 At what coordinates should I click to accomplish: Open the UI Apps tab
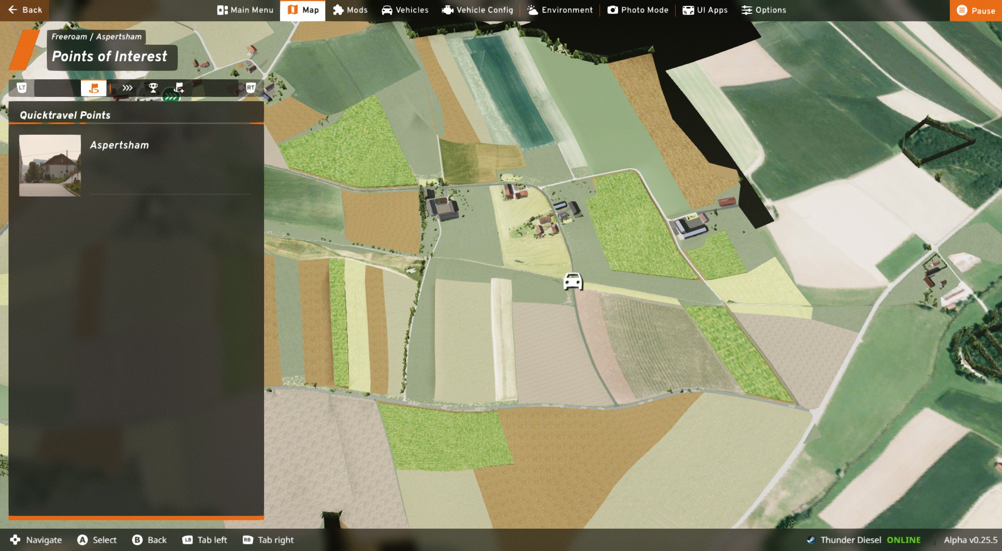pyautogui.click(x=705, y=10)
